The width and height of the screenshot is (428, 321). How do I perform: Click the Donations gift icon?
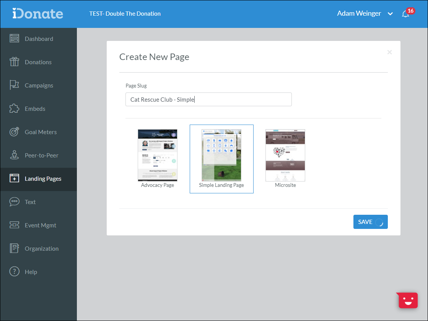tap(14, 62)
